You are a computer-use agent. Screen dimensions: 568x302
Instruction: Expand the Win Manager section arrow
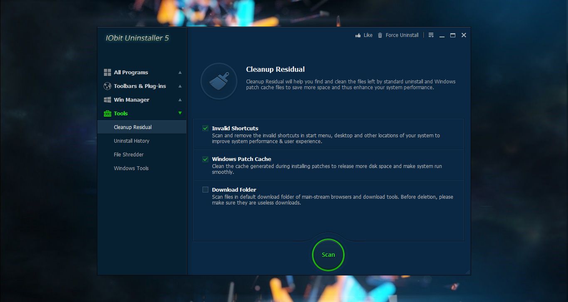pyautogui.click(x=180, y=100)
